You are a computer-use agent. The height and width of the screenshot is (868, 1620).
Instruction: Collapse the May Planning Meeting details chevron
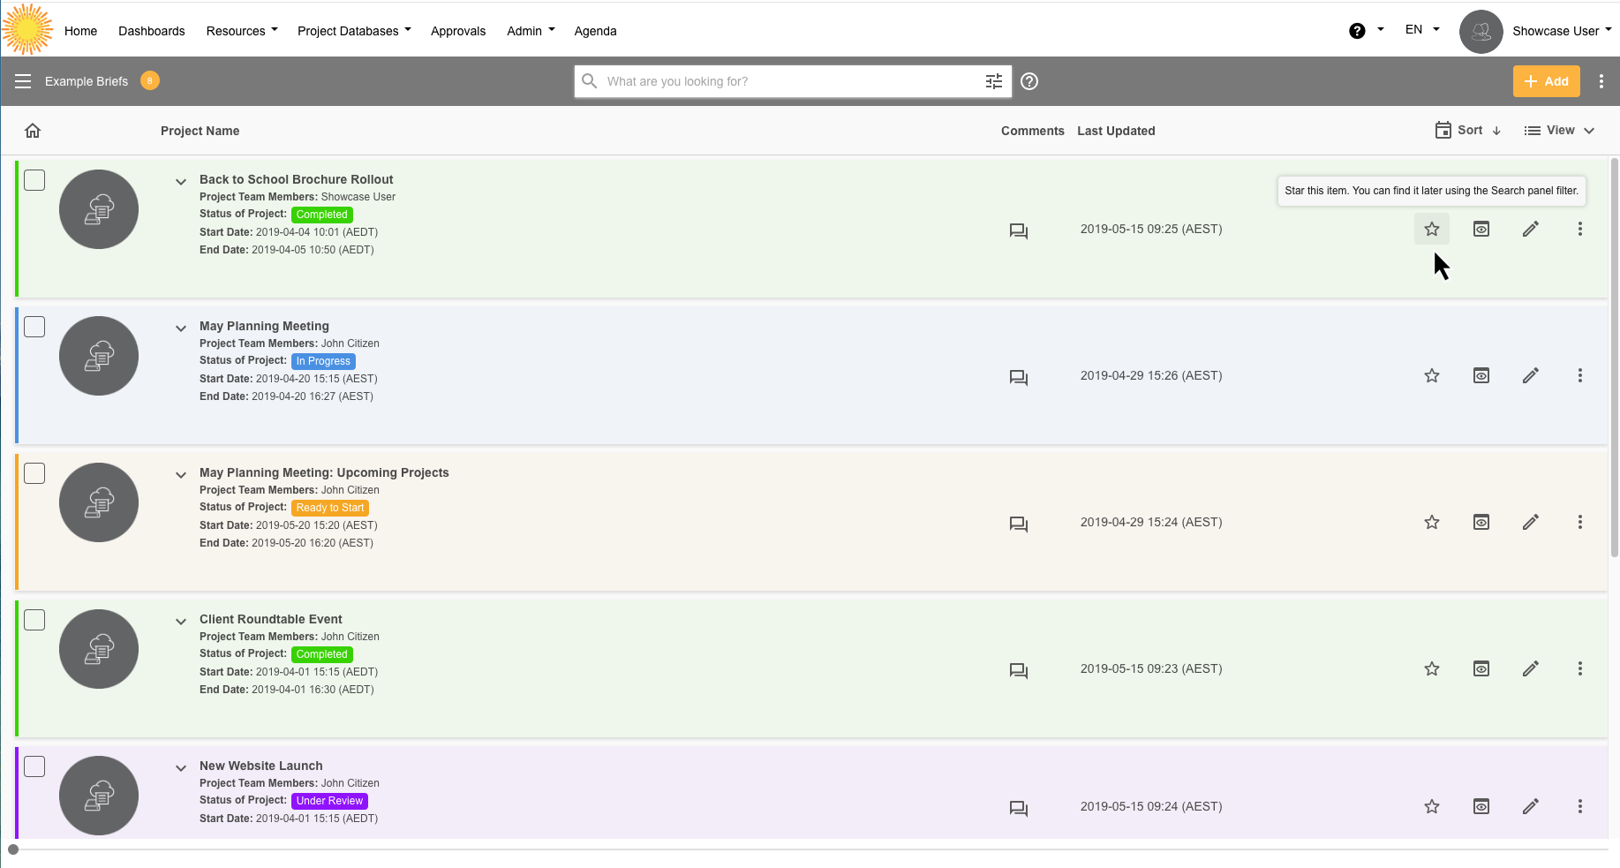click(x=181, y=328)
